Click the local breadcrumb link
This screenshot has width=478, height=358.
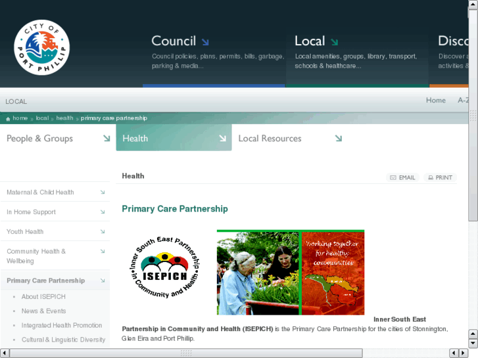42,118
